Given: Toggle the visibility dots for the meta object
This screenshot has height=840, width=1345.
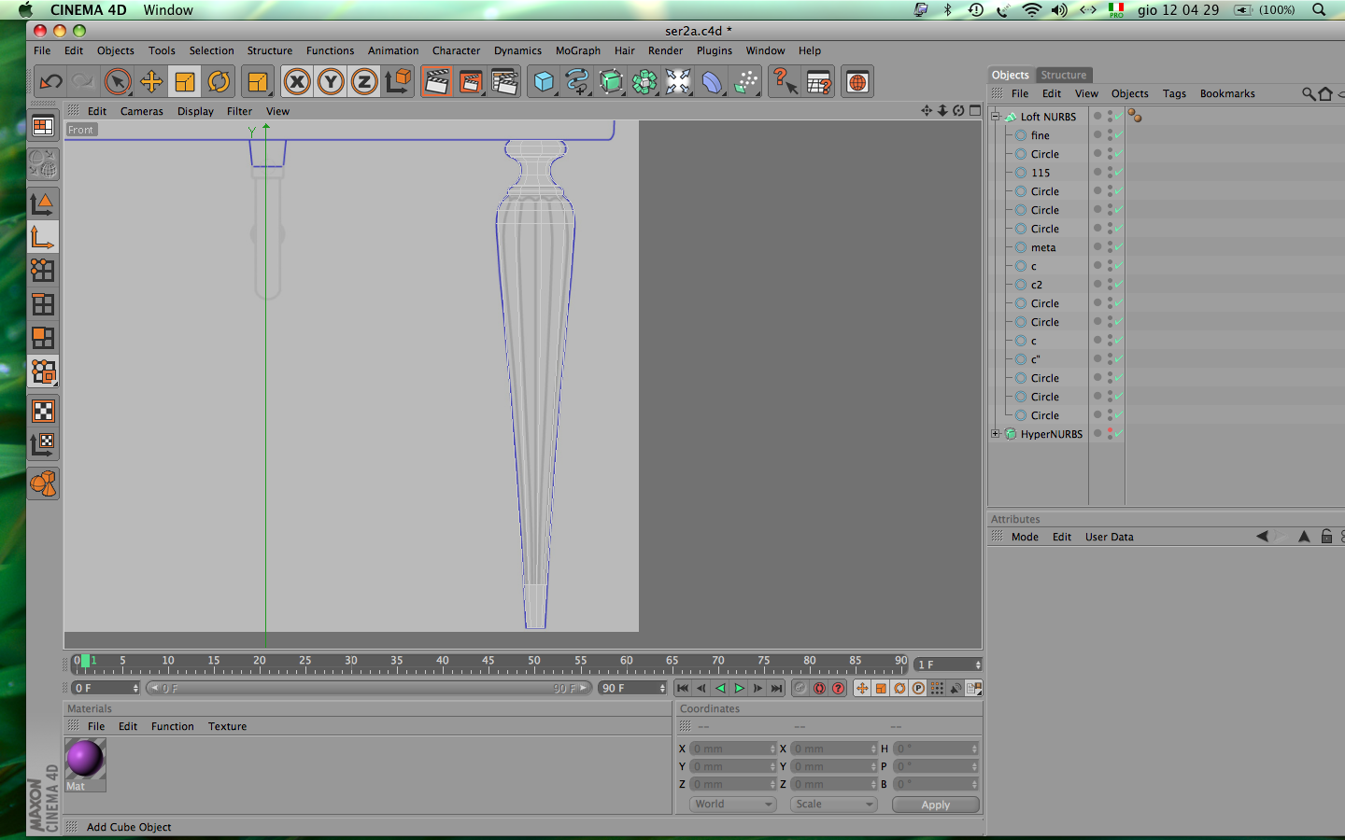Looking at the screenshot, I should pyautogui.click(x=1110, y=247).
